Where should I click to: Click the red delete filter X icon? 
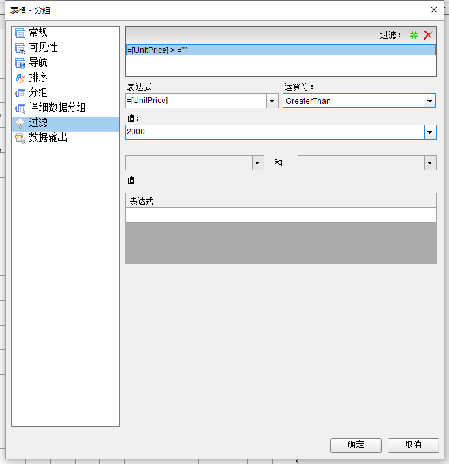pyautogui.click(x=427, y=35)
